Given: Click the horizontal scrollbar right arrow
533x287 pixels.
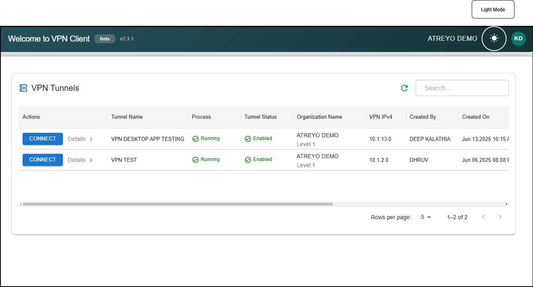Looking at the screenshot, I should coord(506,204).
